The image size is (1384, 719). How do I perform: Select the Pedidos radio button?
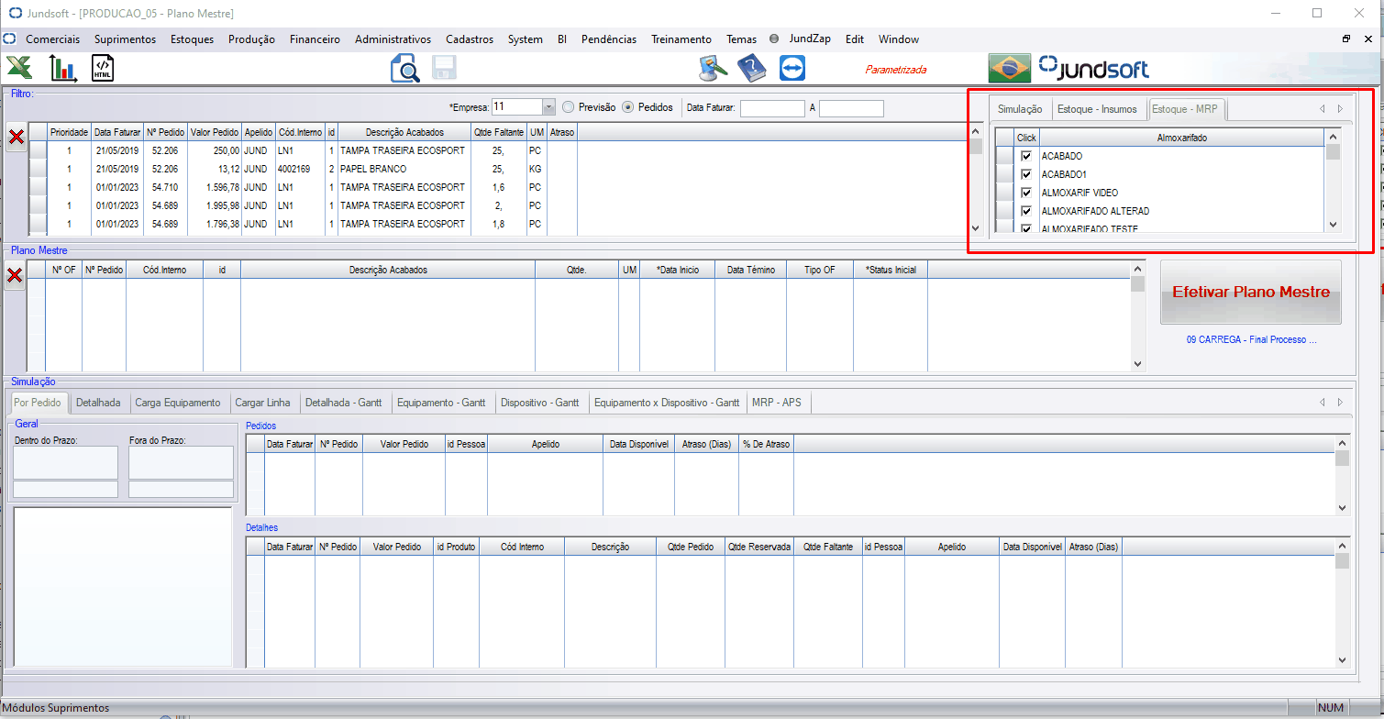[627, 106]
